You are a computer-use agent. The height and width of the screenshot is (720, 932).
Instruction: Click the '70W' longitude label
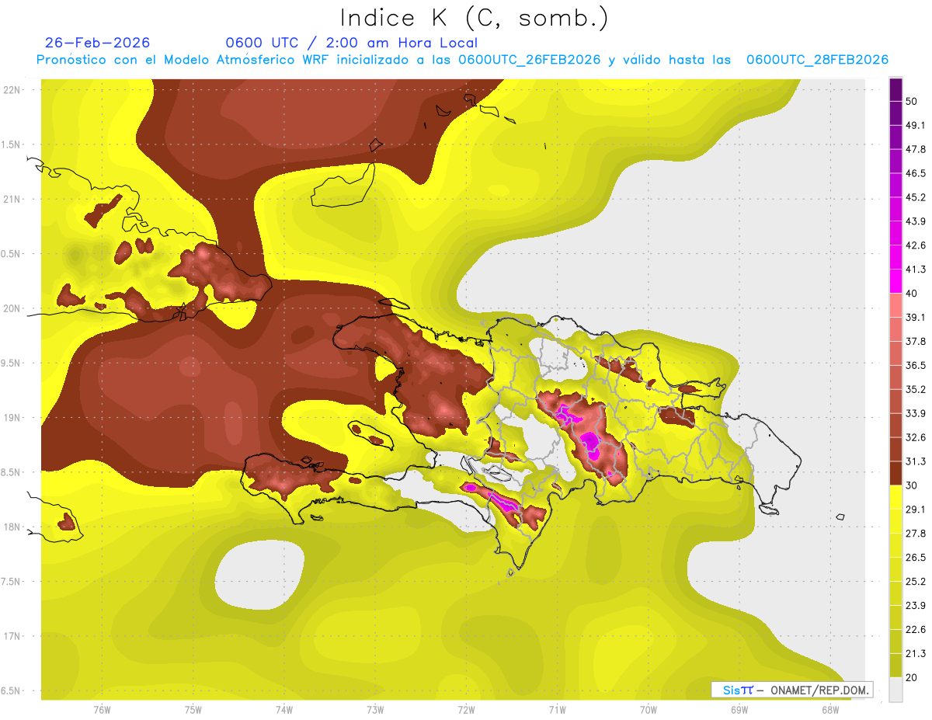649,709
